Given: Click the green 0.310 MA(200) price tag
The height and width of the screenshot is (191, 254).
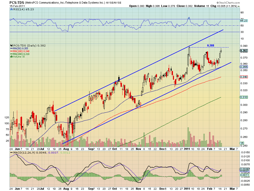Looking at the screenshot, I should tap(244, 97).
